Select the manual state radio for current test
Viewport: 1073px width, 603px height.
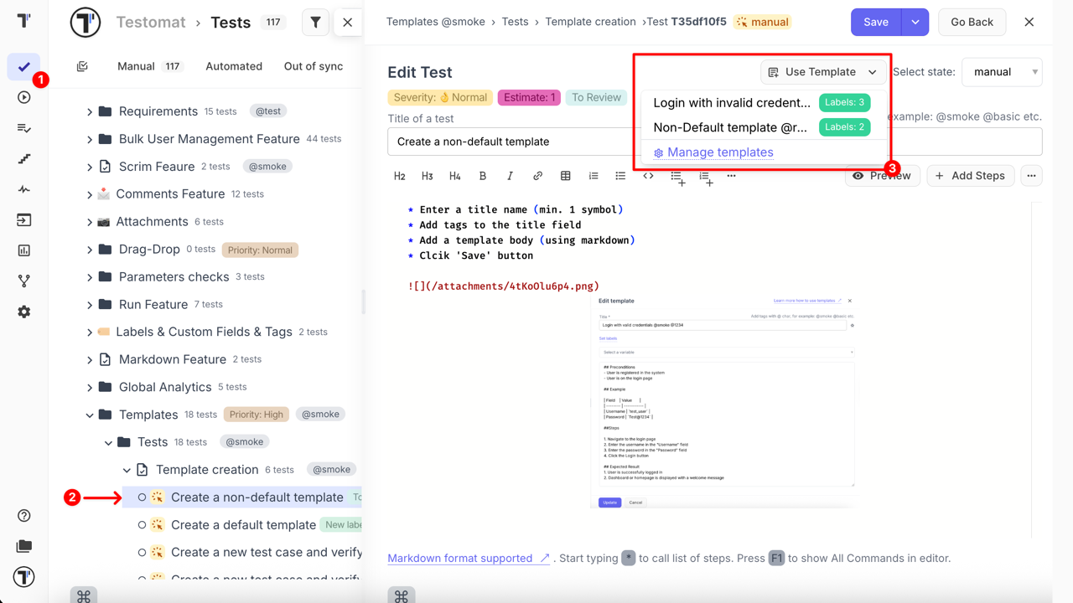tap(1002, 72)
